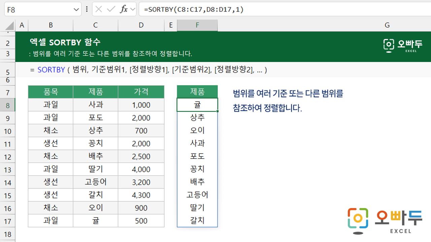
Task: Select sorted result 사과 in column F
Action: 197,144
